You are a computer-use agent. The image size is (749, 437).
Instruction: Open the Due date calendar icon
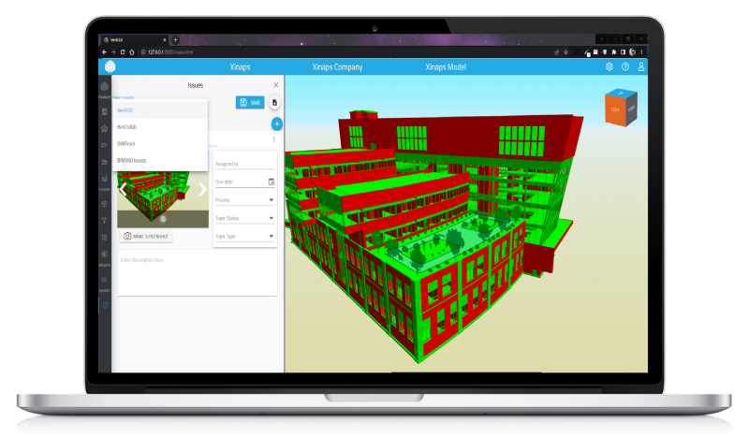pos(272,182)
